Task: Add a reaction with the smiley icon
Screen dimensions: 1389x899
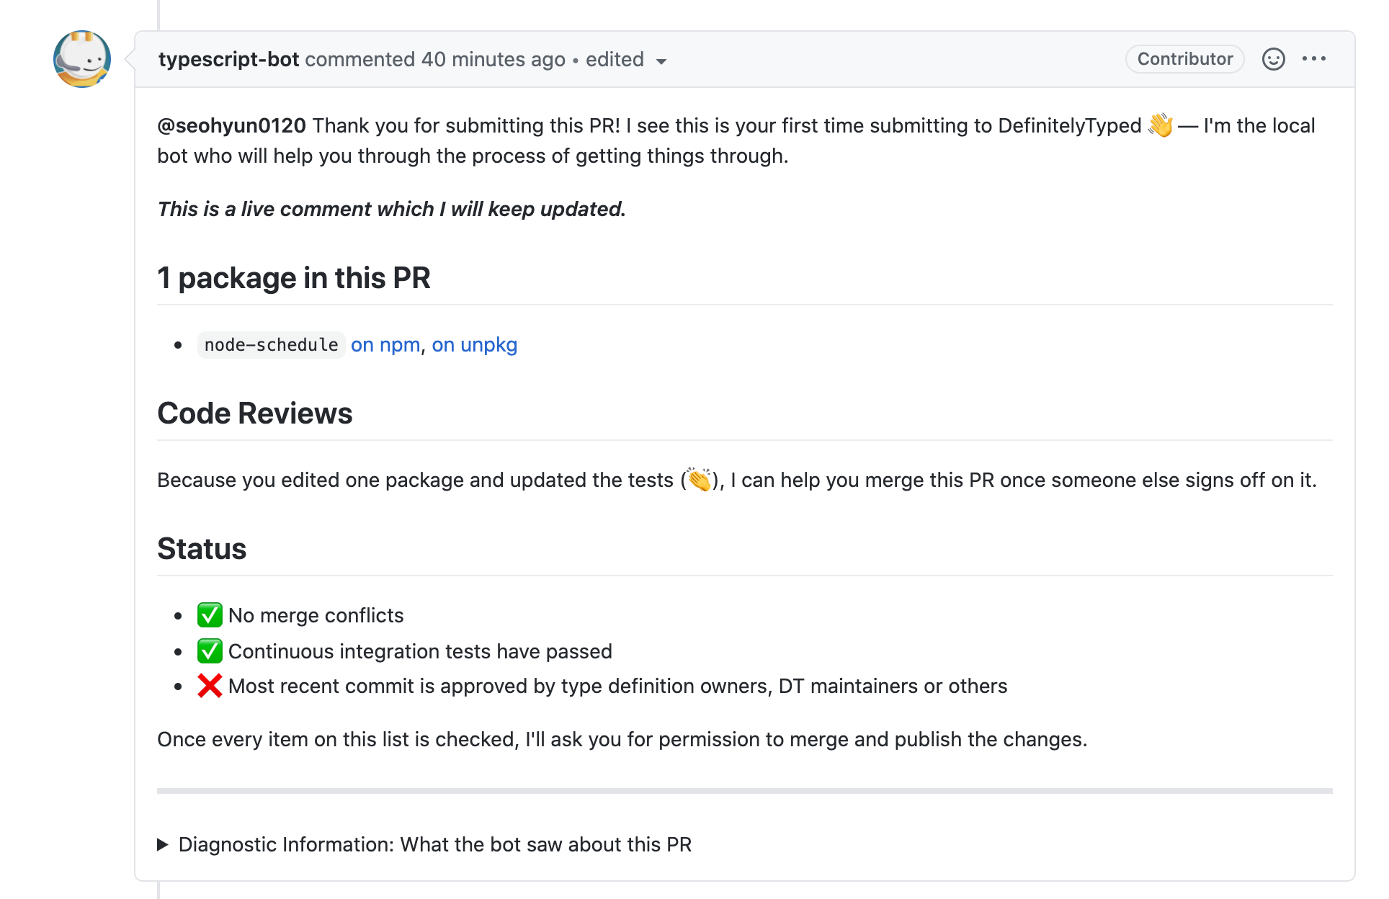Action: click(x=1273, y=59)
